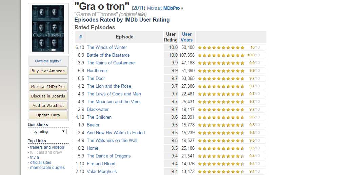
Task: Expand the Quicklinks by rating dropdown
Action: (x=47, y=132)
